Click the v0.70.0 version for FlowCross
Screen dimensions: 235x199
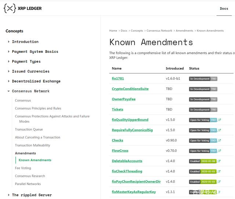pos(171,151)
